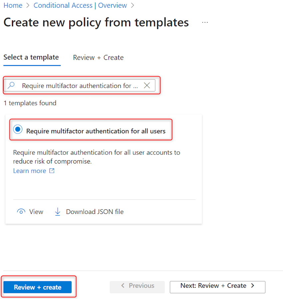Open the external link icon beside Learn more

pyautogui.click(x=52, y=171)
